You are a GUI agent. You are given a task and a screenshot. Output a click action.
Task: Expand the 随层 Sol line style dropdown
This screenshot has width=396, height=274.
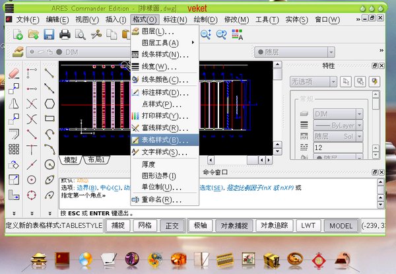click(360, 137)
